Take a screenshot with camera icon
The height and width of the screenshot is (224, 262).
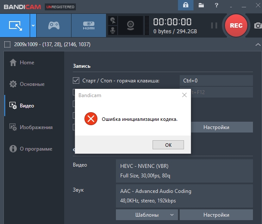(x=258, y=25)
